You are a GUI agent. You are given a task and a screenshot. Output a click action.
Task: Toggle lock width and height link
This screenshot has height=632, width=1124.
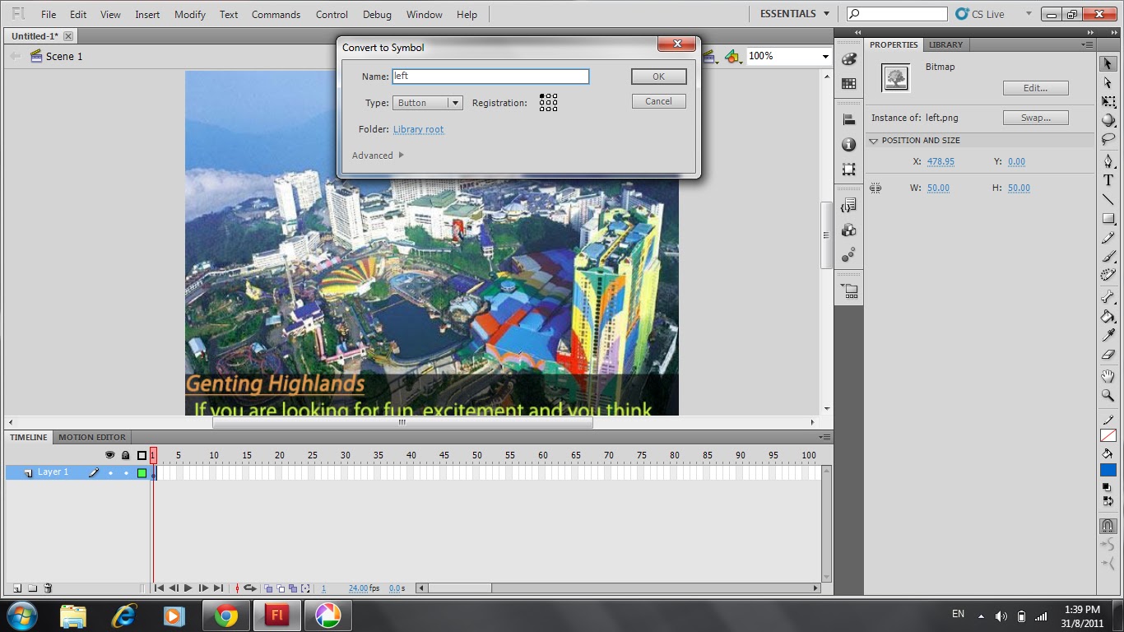pos(876,188)
